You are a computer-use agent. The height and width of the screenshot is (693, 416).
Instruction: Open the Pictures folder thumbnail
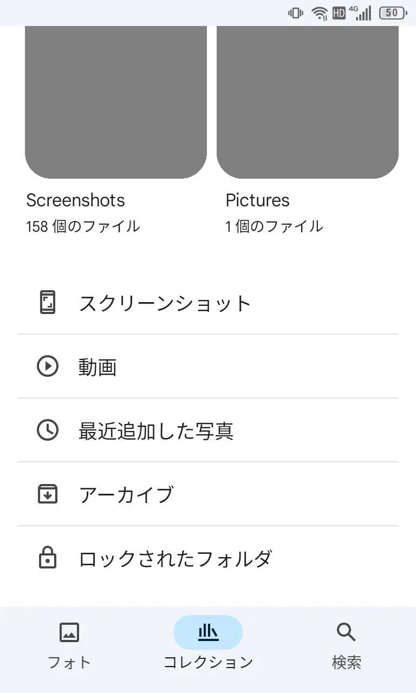pyautogui.click(x=308, y=102)
